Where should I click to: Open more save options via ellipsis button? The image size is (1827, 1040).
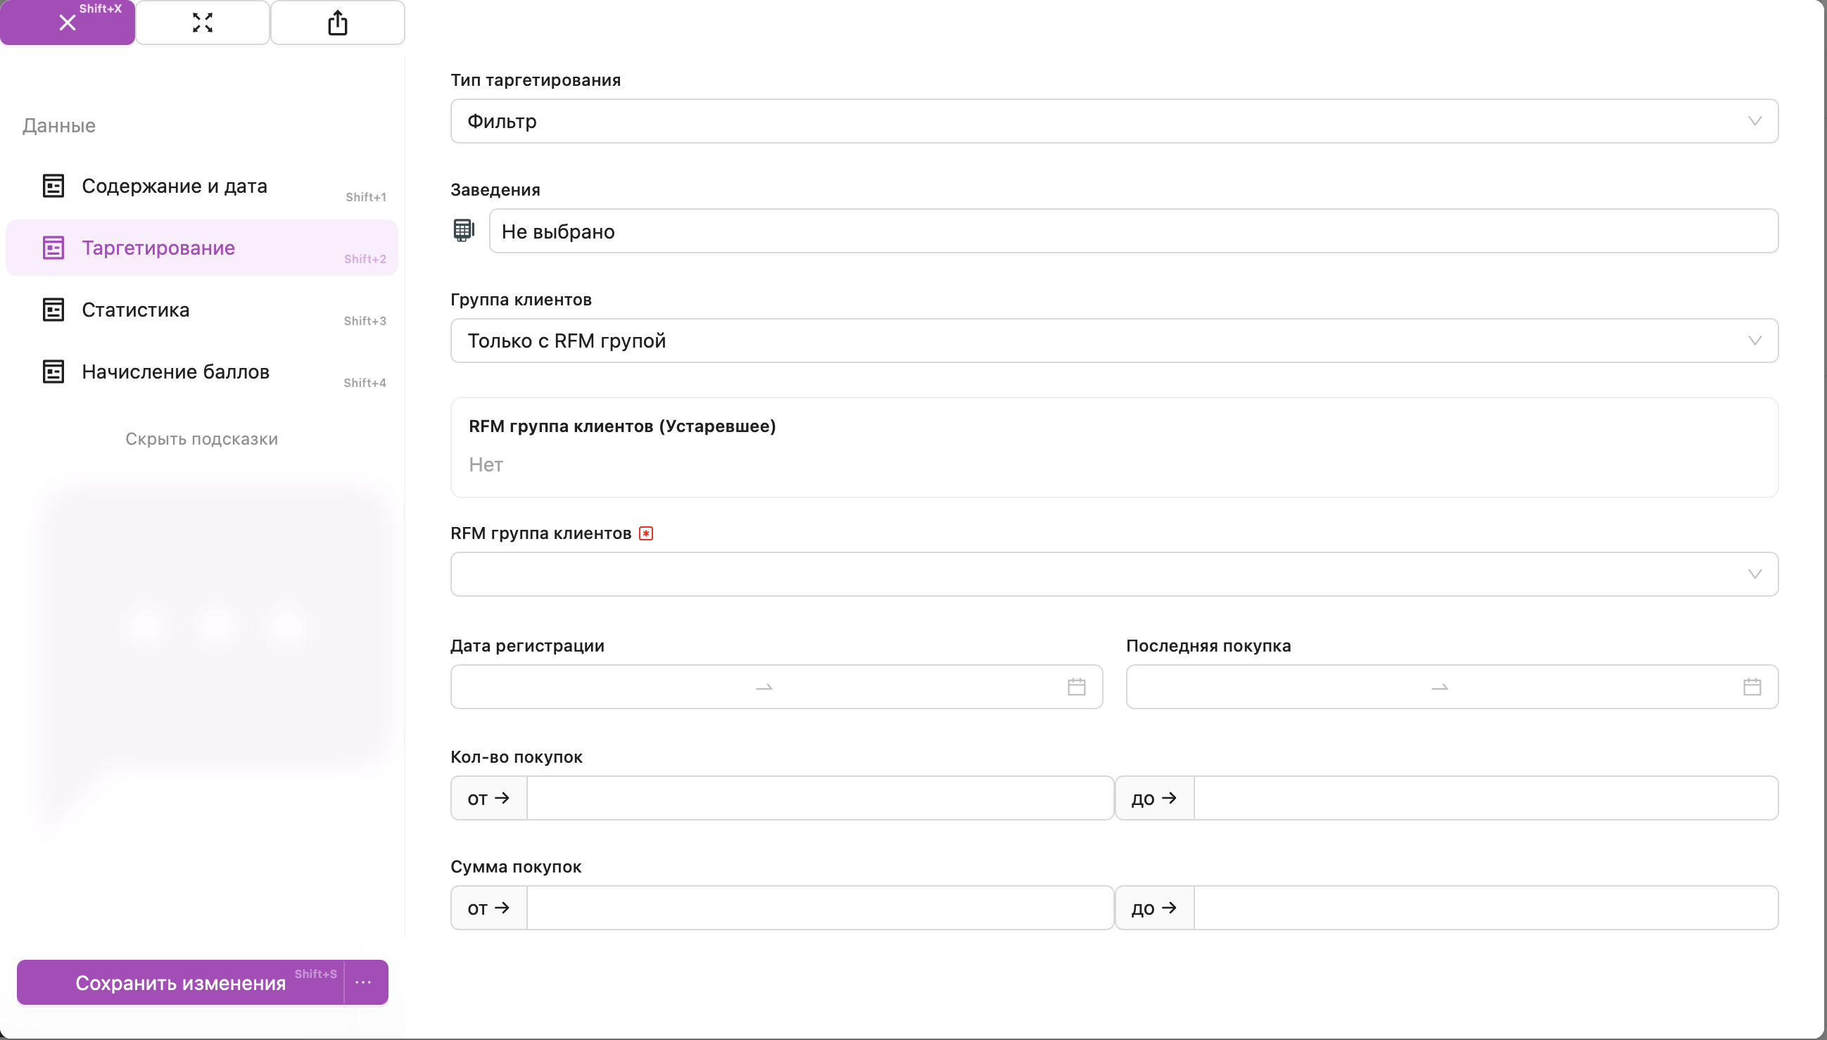(364, 983)
